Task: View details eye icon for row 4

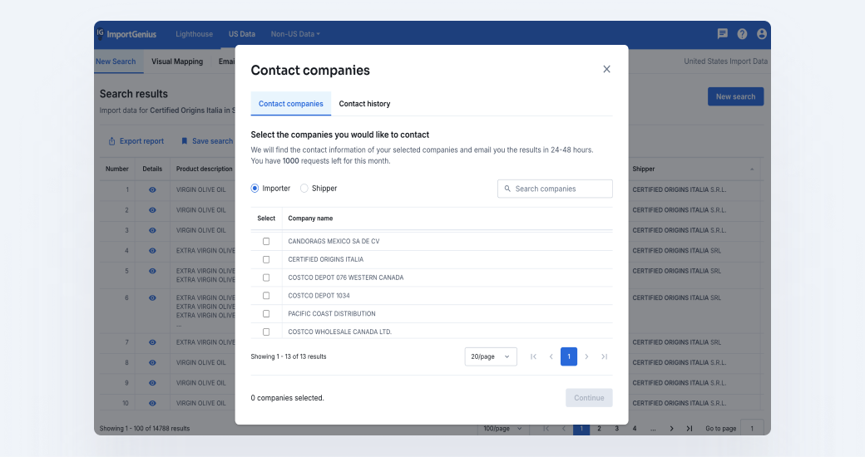Action: coord(152,251)
